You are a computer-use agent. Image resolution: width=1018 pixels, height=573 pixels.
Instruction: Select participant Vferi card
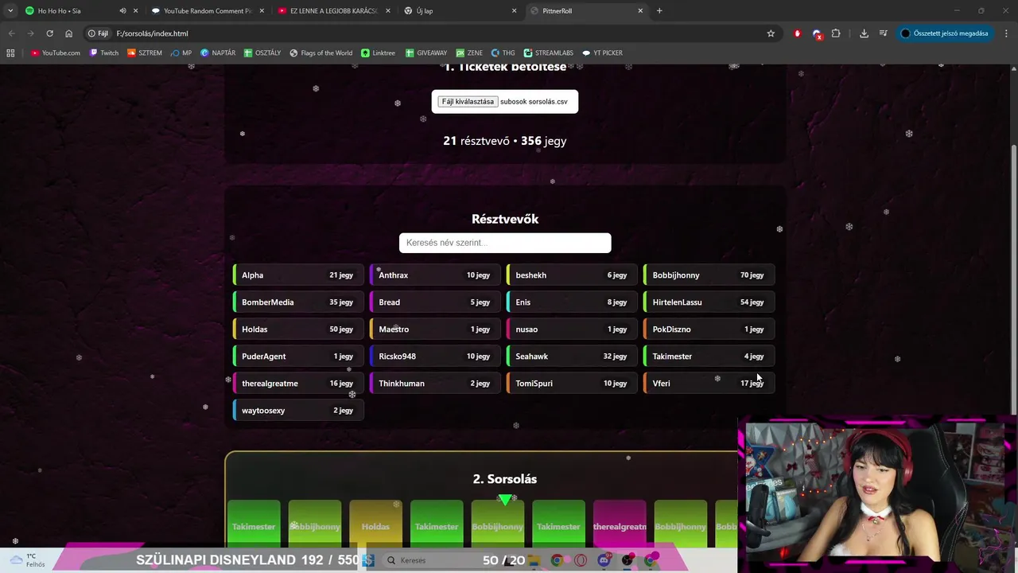tap(709, 384)
